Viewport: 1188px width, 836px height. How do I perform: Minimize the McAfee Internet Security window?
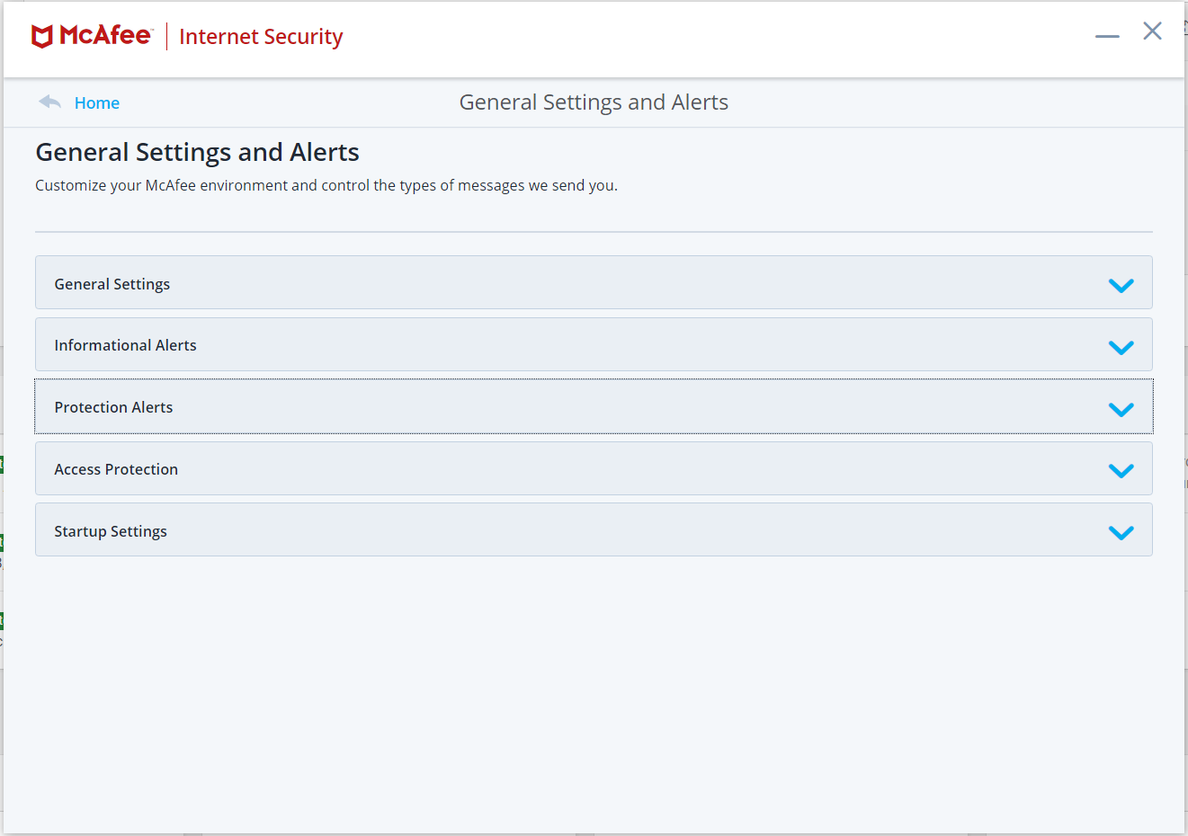(x=1107, y=36)
